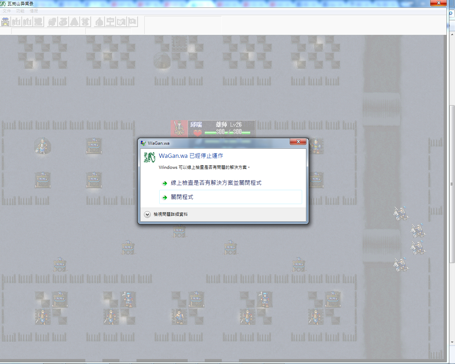Viewport: 455px width, 364px height.
Task: Click the handshake toolbar icon
Action: 121,22
